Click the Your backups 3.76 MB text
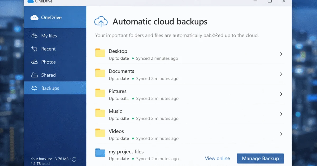317x166 pixels. (50, 159)
